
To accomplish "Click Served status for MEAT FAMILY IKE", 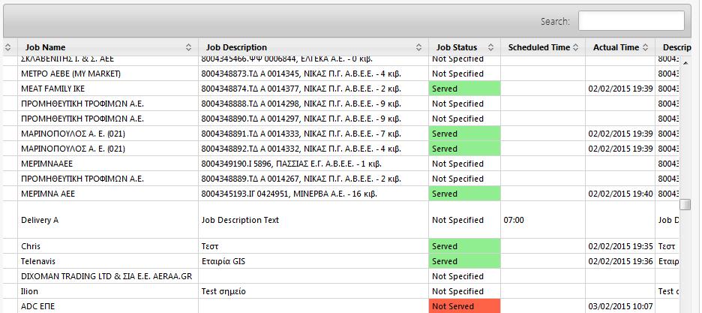I will click(x=464, y=89).
